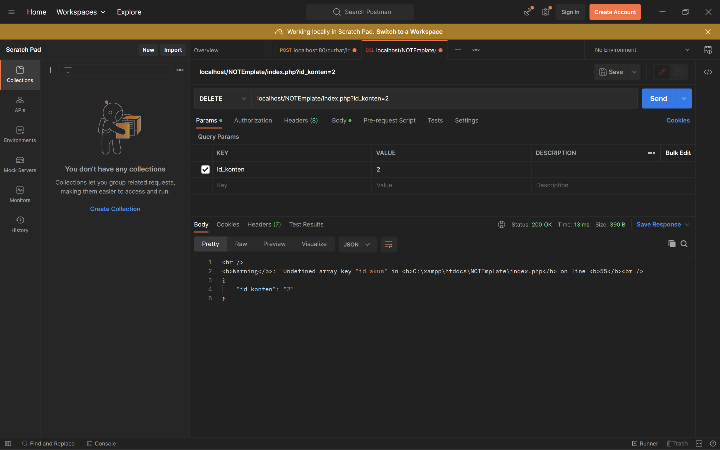The width and height of the screenshot is (720, 450).
Task: Switch to the Raw response view
Action: pos(241,244)
